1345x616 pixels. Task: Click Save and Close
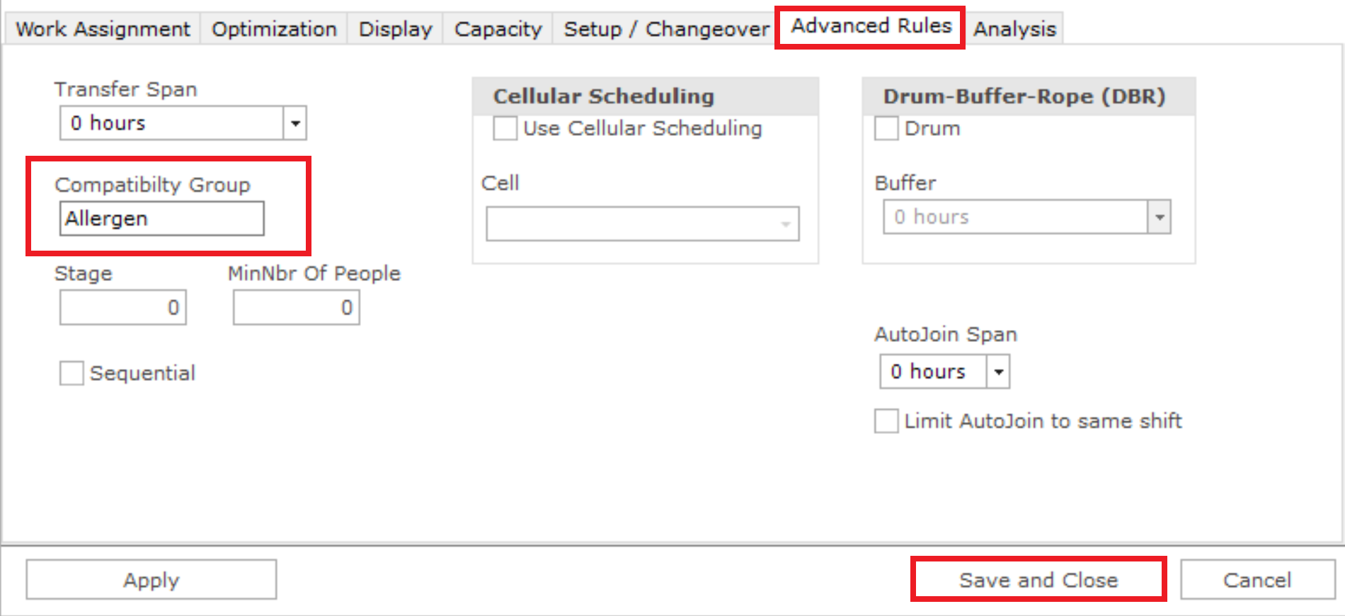click(1038, 580)
